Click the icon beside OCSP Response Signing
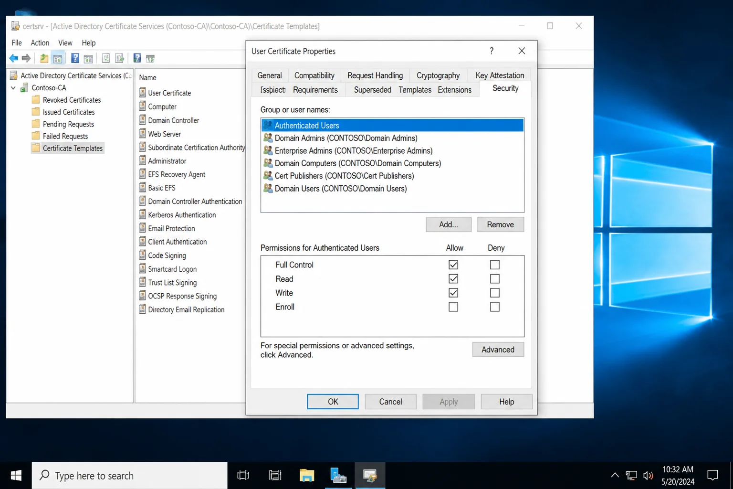Screen dimensions: 733x489 (x=142, y=296)
